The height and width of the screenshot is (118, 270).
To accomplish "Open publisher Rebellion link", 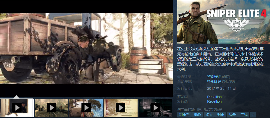I will pyautogui.click(x=214, y=101).
